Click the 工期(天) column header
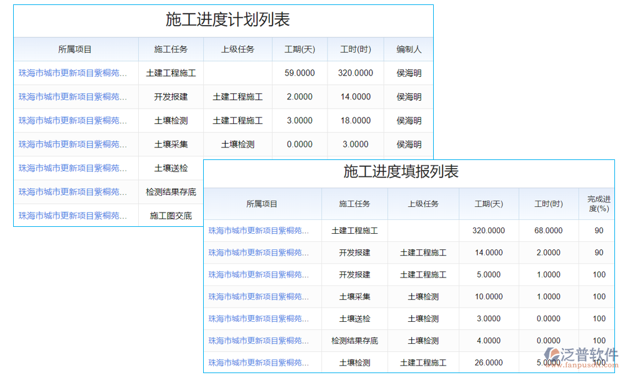This screenshot has width=625, height=375. click(x=299, y=49)
